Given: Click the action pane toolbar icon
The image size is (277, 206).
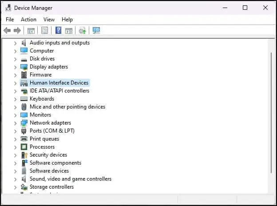Looking at the screenshot, I should coord(69,30).
